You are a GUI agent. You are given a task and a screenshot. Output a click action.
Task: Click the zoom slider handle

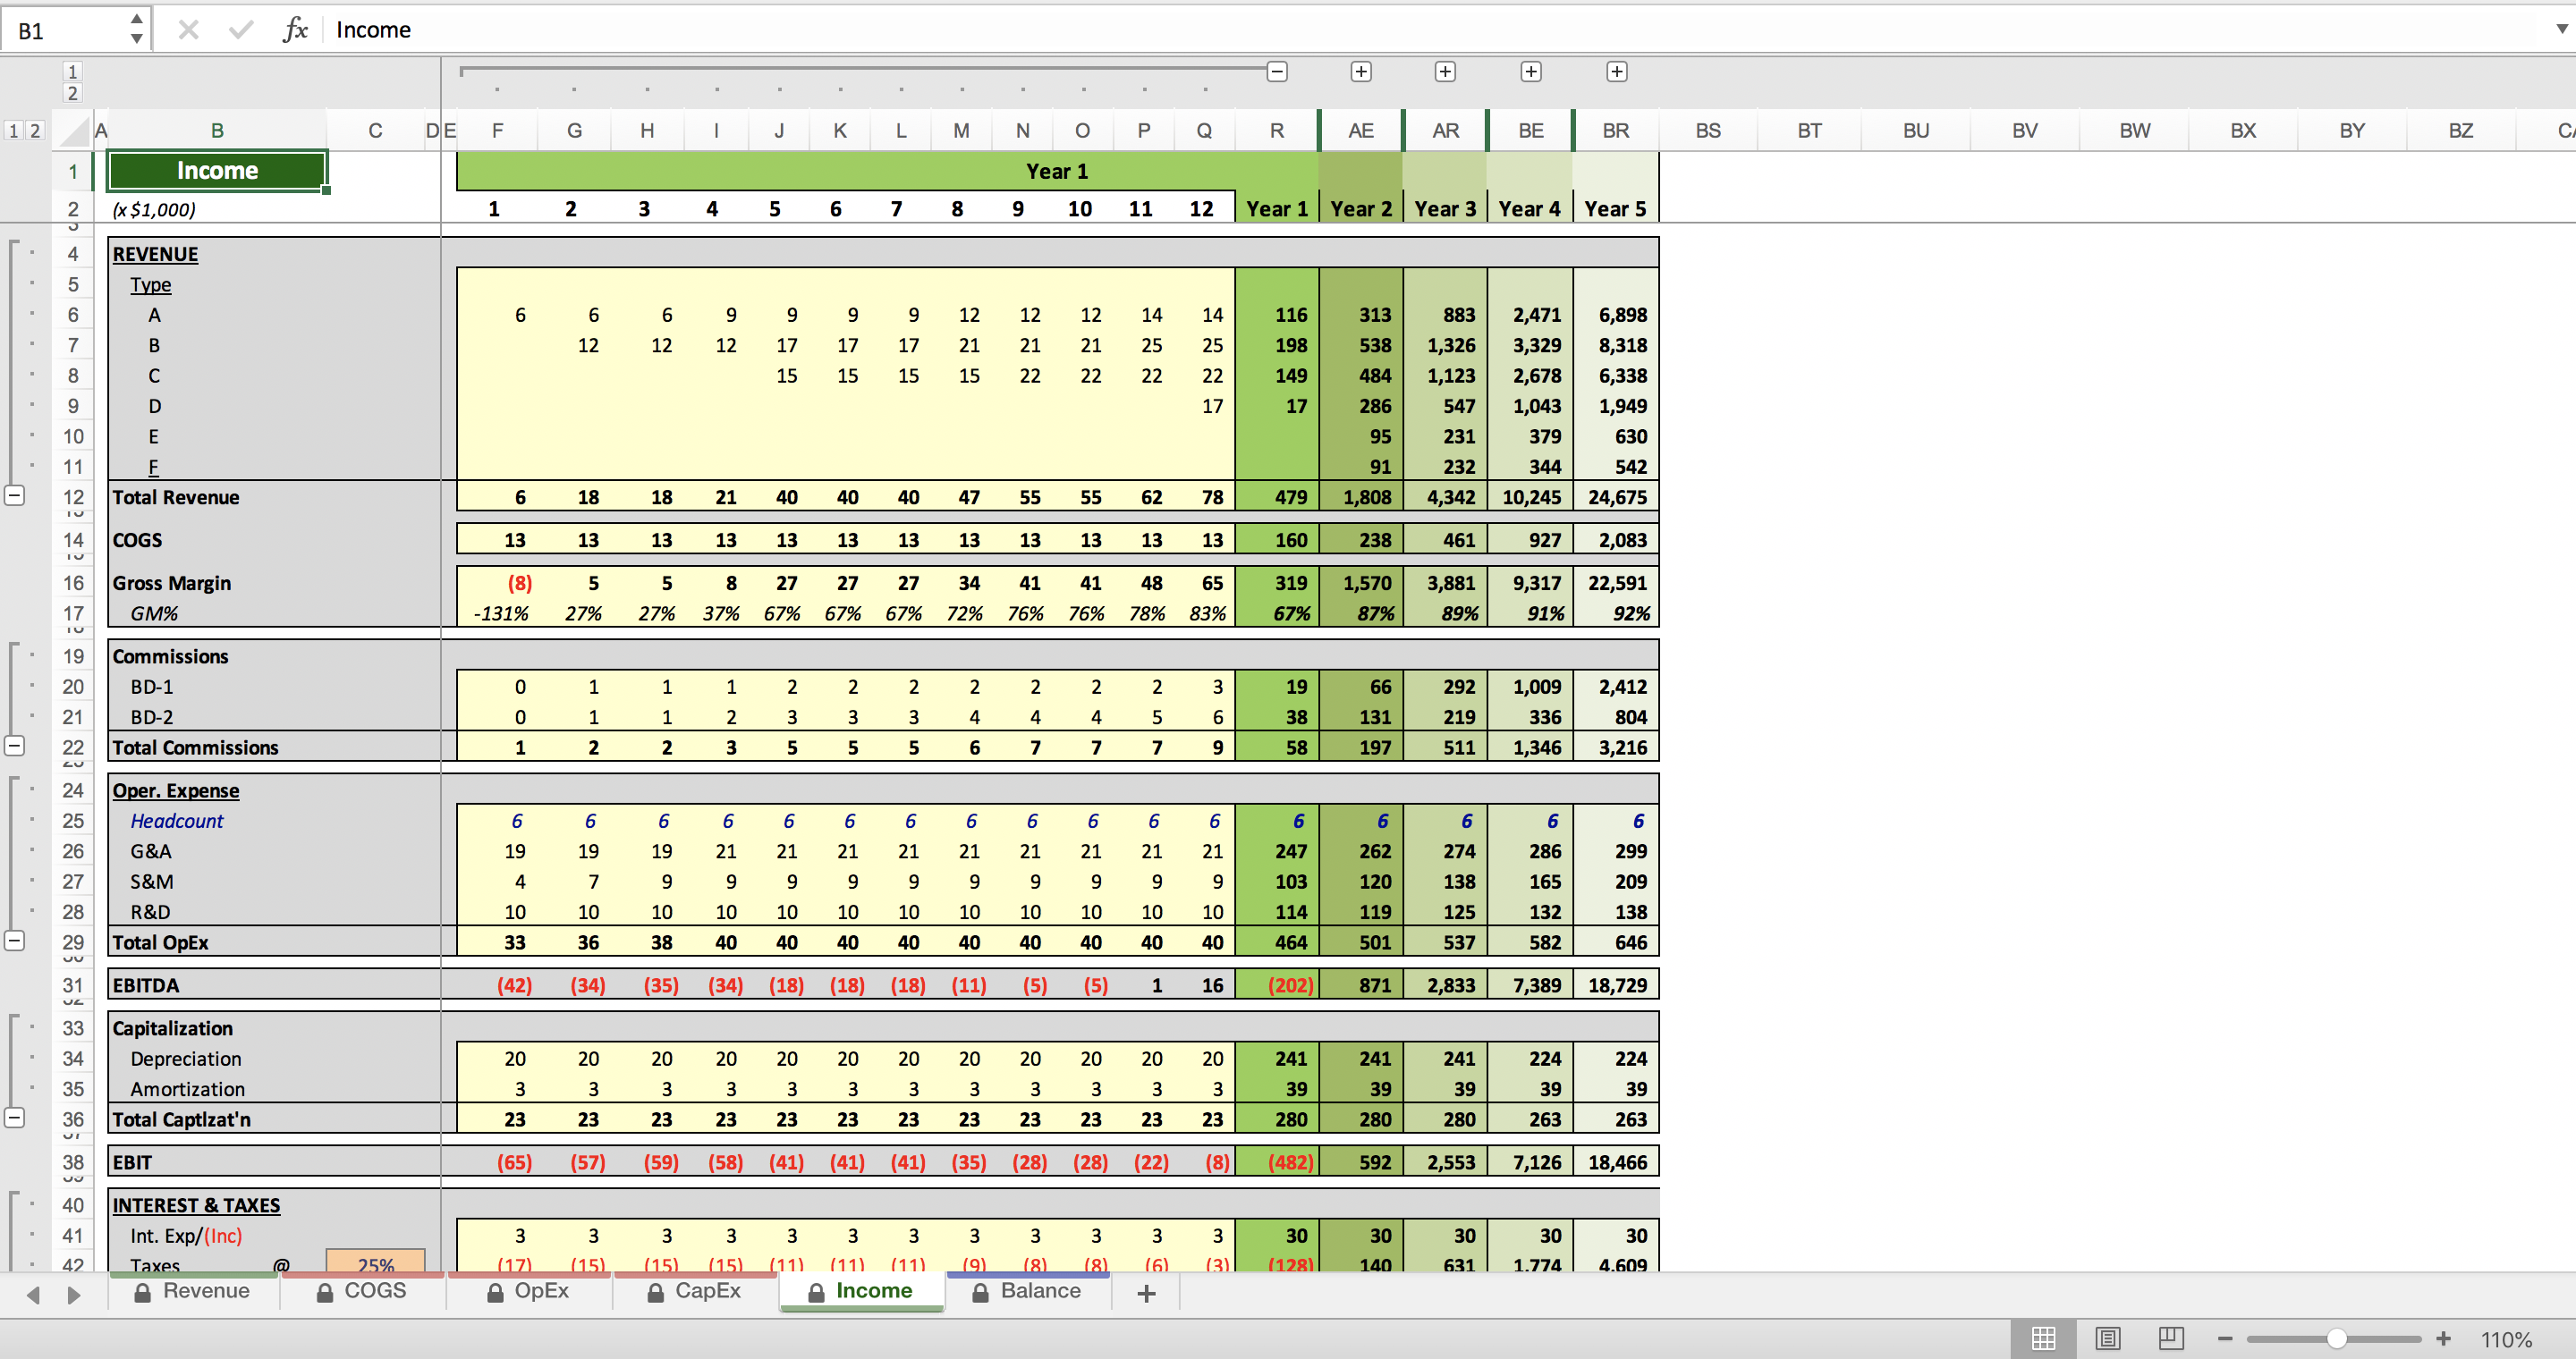click(x=2337, y=1339)
